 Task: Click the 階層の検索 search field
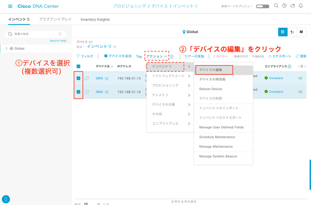click(x=35, y=34)
